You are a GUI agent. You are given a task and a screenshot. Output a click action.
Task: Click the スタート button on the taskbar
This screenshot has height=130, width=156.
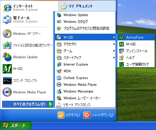[16, 125]
